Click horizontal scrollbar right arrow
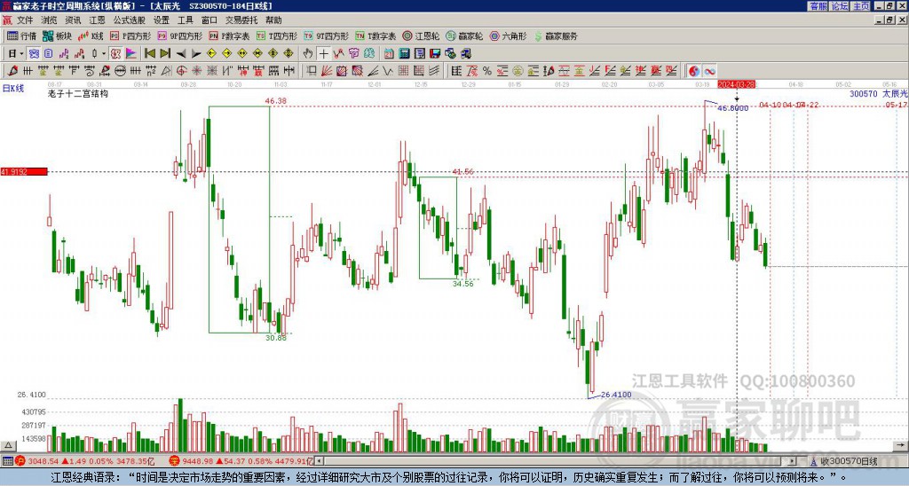 coord(792,462)
